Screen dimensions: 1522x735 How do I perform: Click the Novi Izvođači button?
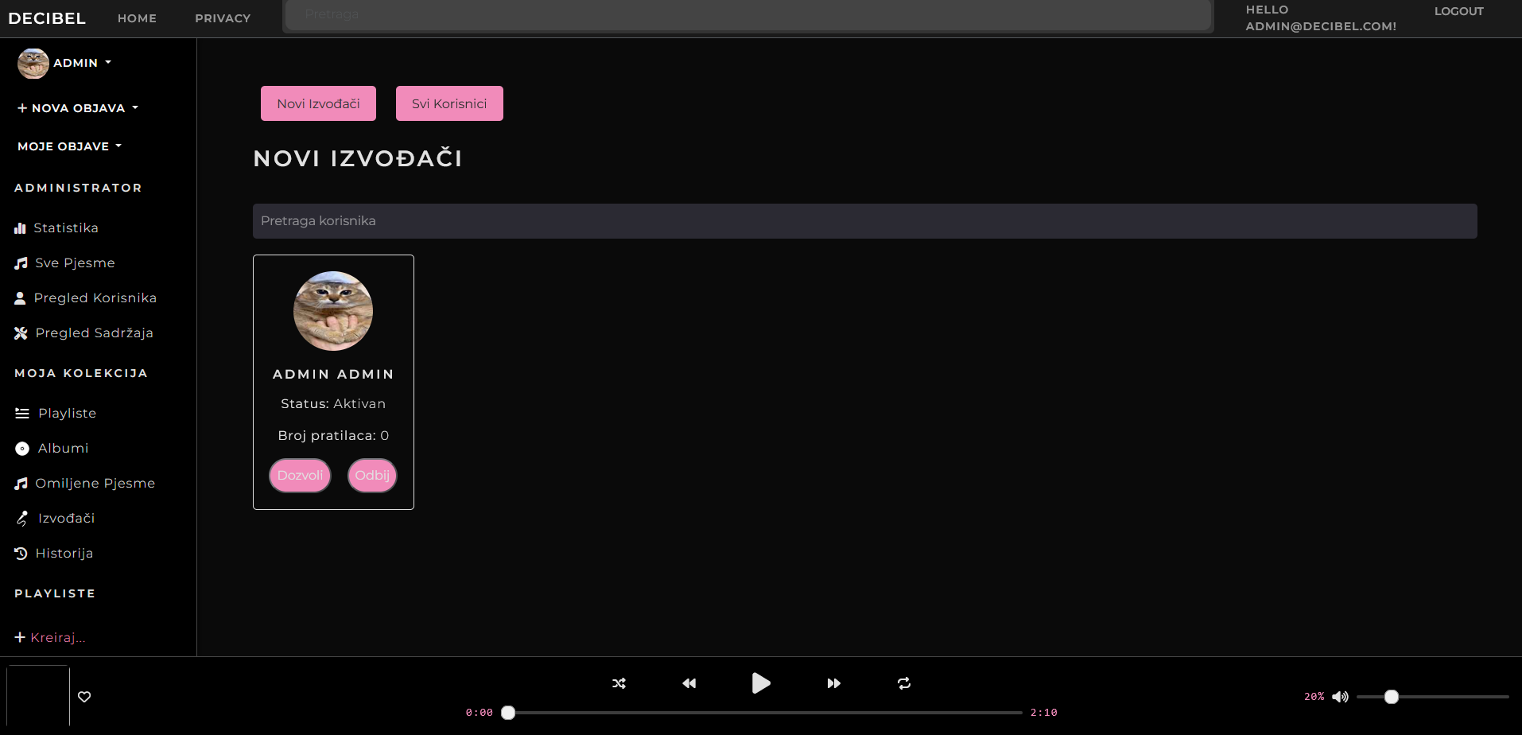coord(318,103)
